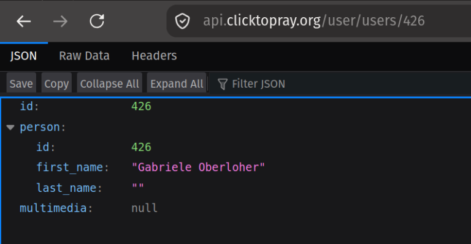Open the Headers tab
Image resolution: width=471 pixels, height=244 pixels.
coord(154,56)
